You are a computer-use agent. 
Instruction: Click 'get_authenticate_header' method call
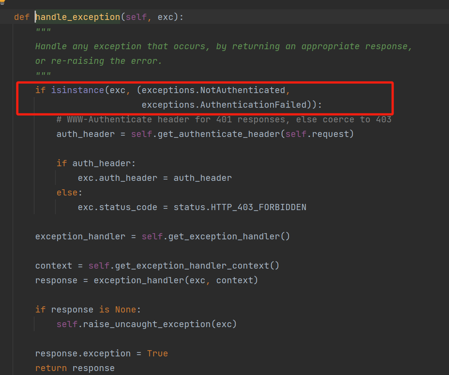pos(219,134)
